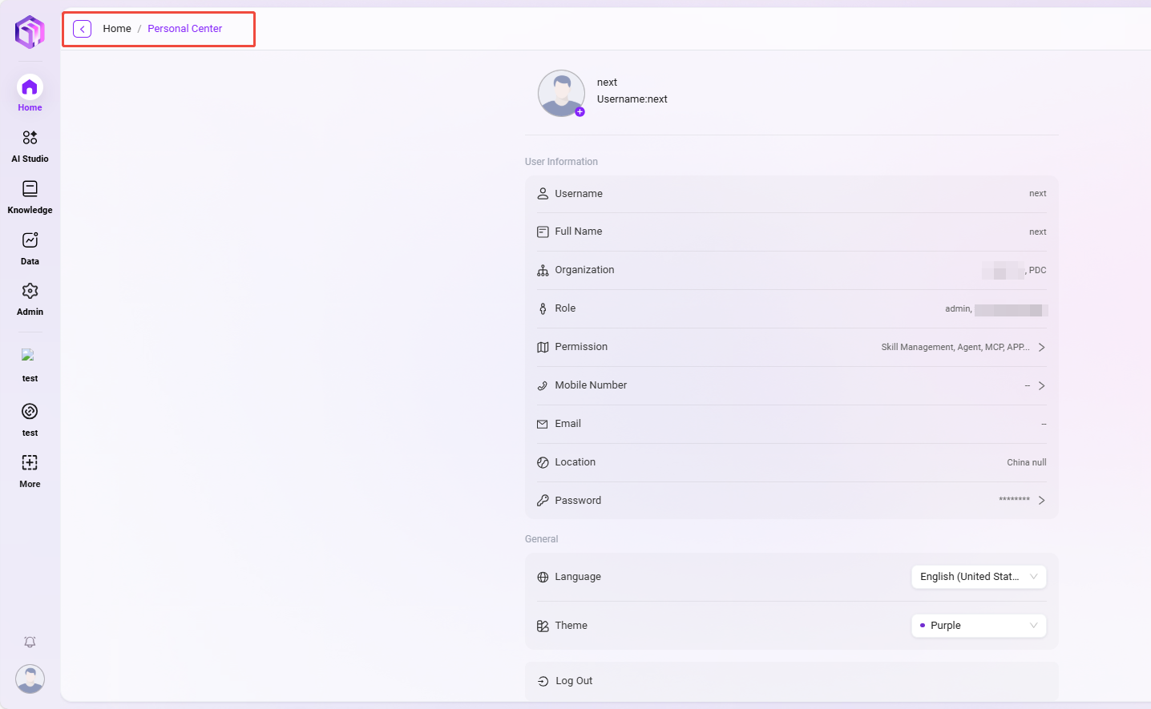Click the app logo in the sidebar

coord(30,32)
